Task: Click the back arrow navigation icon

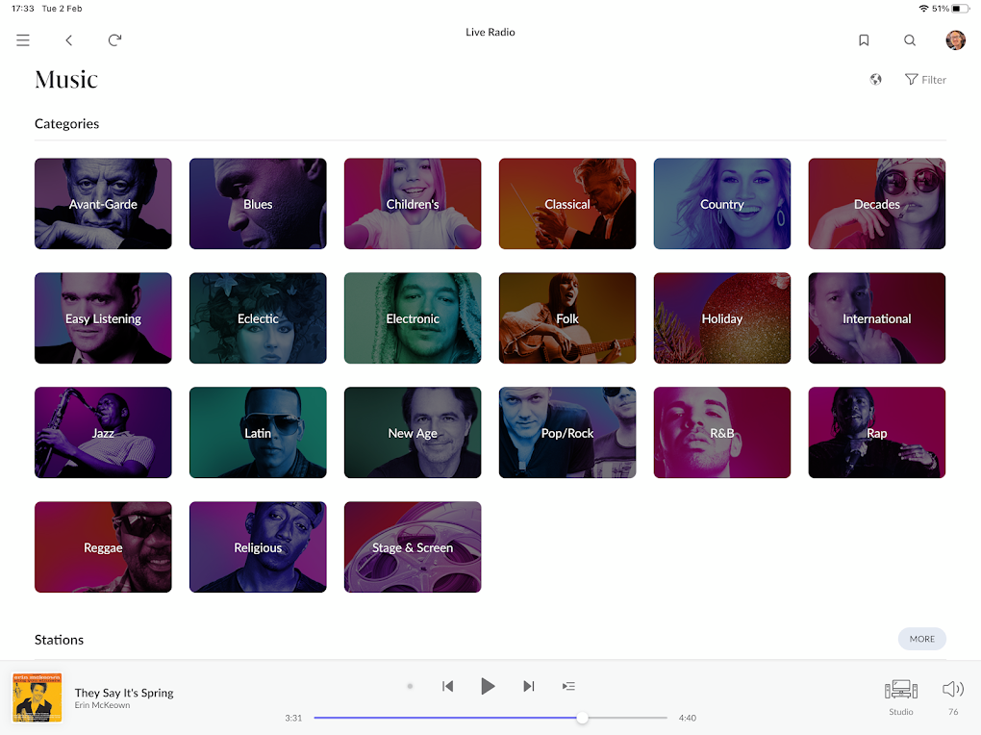Action: point(67,40)
